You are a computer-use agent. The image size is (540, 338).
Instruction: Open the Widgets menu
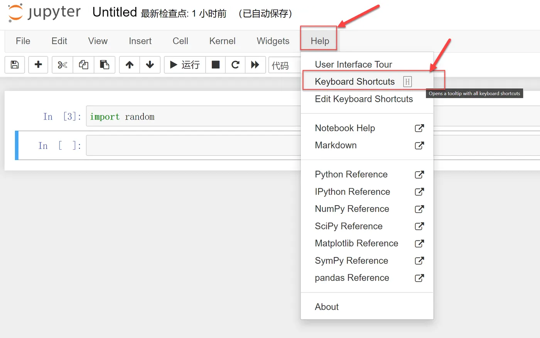click(273, 41)
